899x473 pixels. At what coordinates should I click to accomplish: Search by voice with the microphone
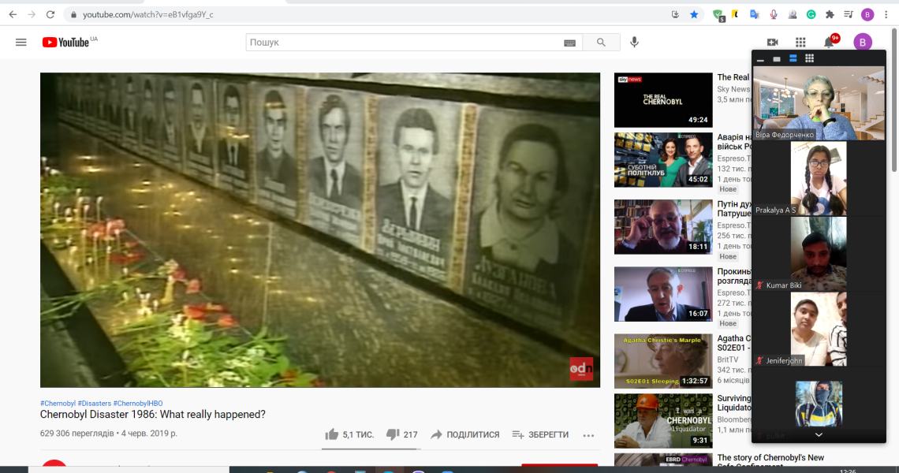(634, 43)
